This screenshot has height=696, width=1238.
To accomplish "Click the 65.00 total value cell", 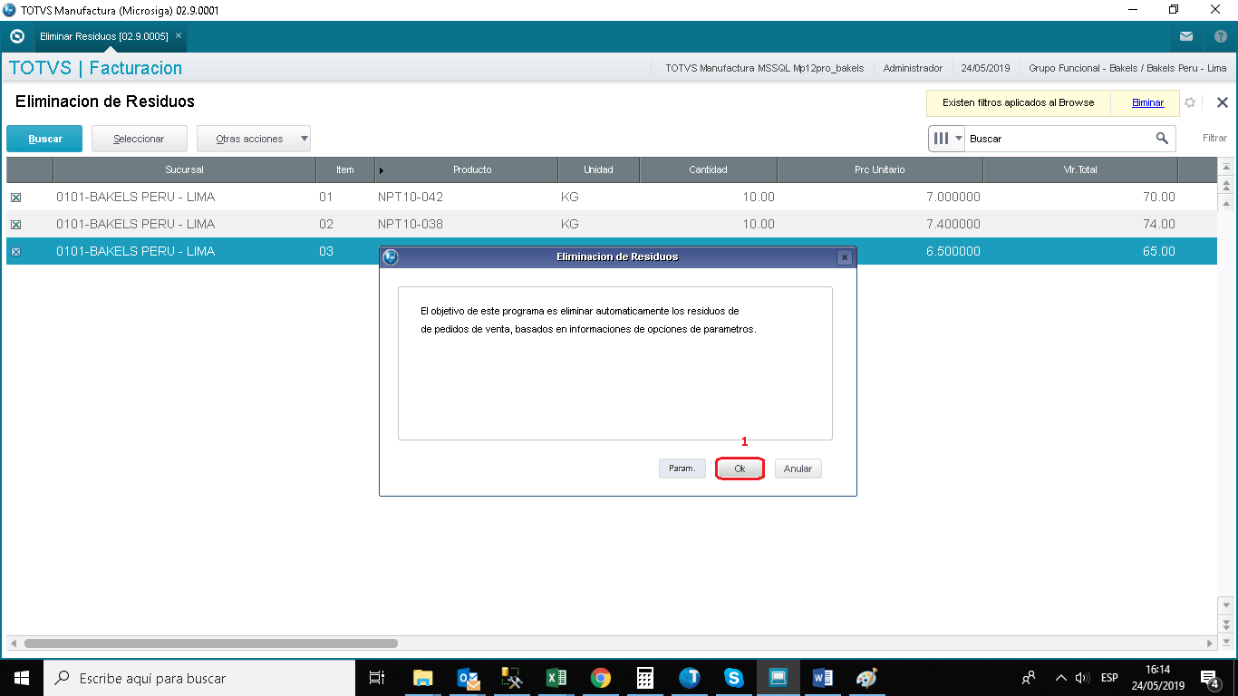I will click(x=1080, y=251).
